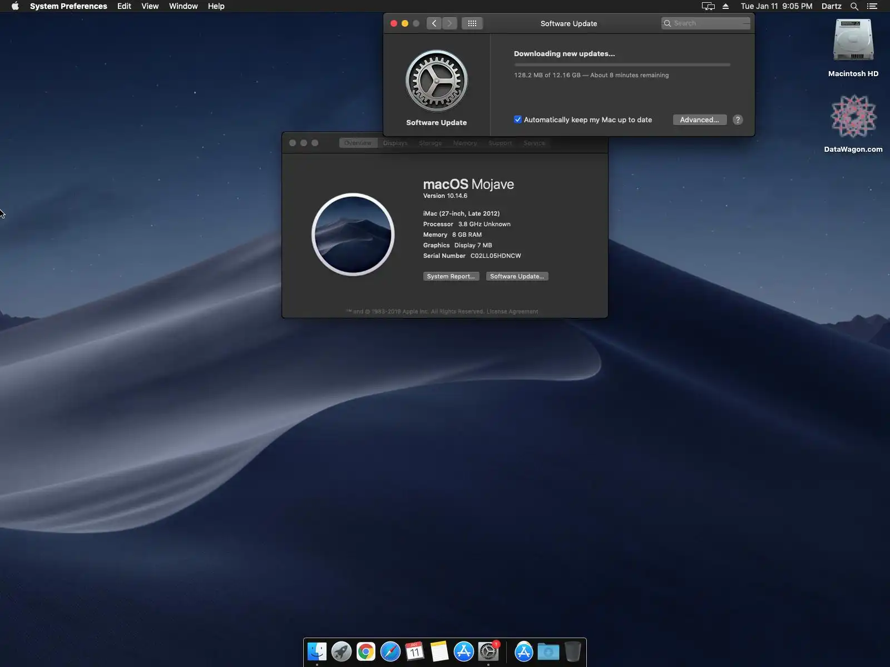890x667 pixels.
Task: Open Calendar from the Dock
Action: (x=415, y=651)
